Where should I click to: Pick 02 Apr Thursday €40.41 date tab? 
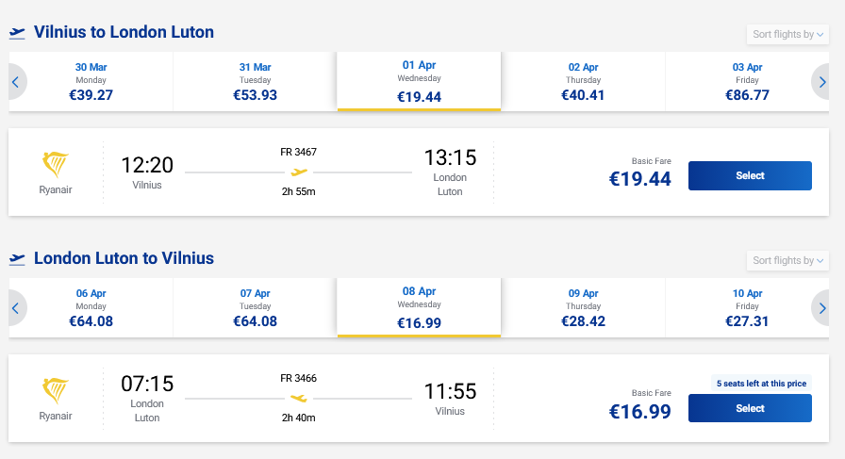click(583, 81)
